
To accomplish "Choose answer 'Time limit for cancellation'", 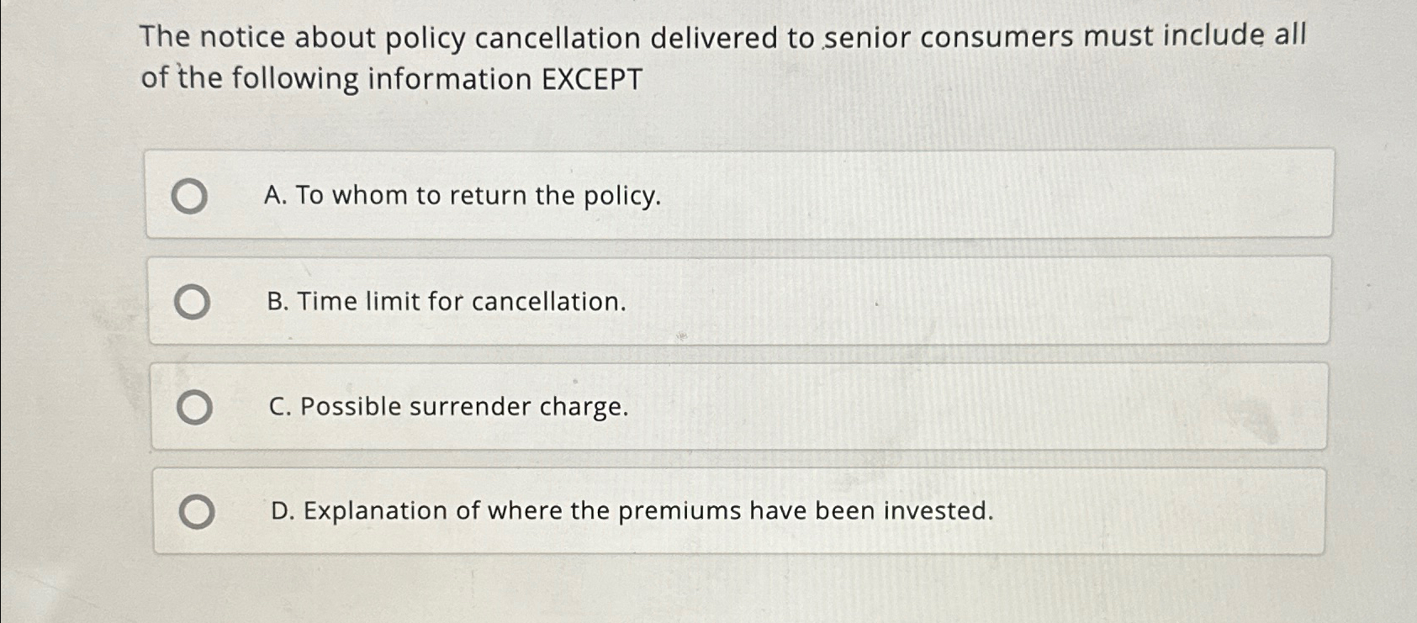I will [446, 303].
